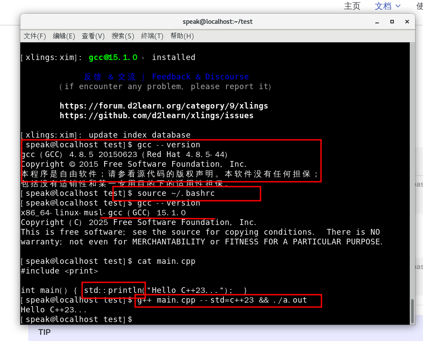Click the last empty shell prompt line
The image size is (423, 341).
[x=77, y=319]
